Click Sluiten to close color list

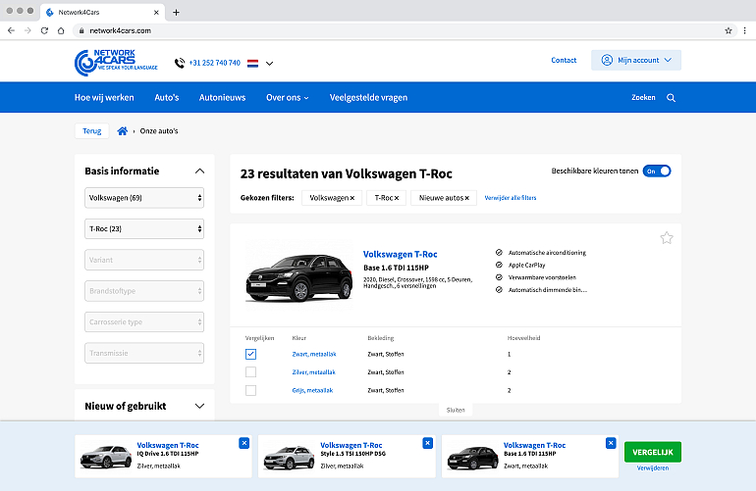coord(456,410)
